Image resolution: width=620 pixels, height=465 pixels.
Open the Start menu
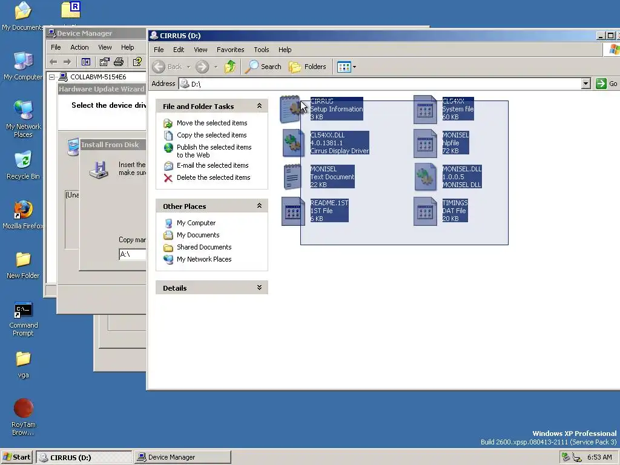click(x=16, y=457)
